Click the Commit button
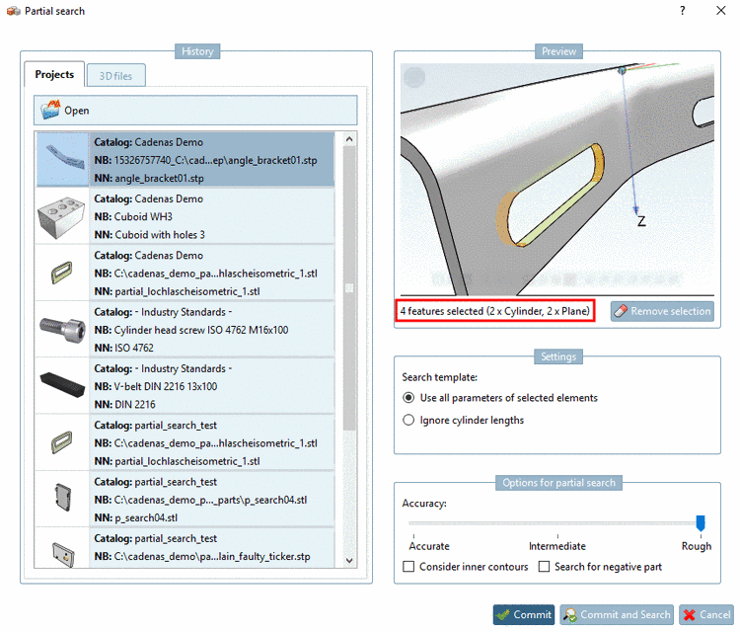Viewport: 740px width, 632px height. click(x=524, y=614)
